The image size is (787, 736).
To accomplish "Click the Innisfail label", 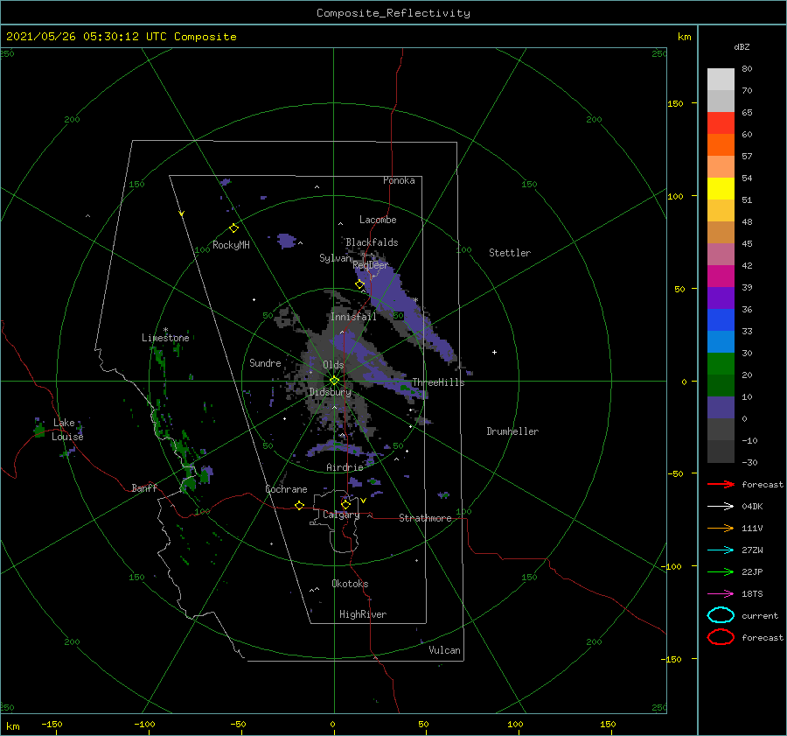I will (x=353, y=317).
